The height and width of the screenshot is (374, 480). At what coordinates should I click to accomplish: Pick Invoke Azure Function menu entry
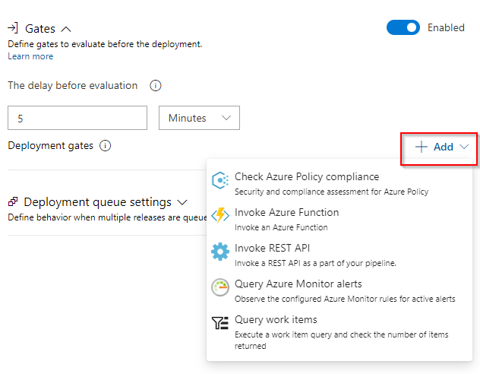286,213
